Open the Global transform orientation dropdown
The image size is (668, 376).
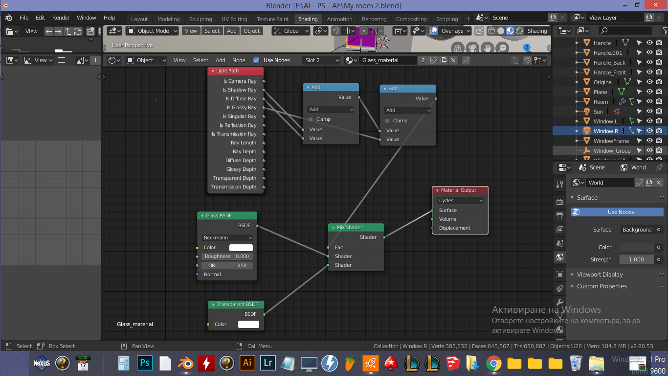(x=290, y=31)
